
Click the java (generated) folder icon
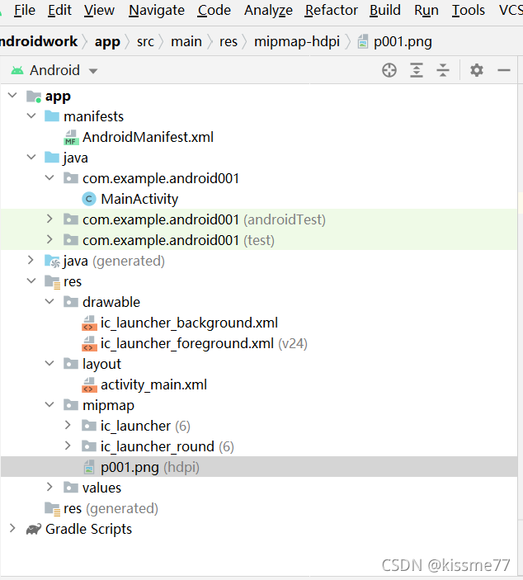[x=52, y=262]
